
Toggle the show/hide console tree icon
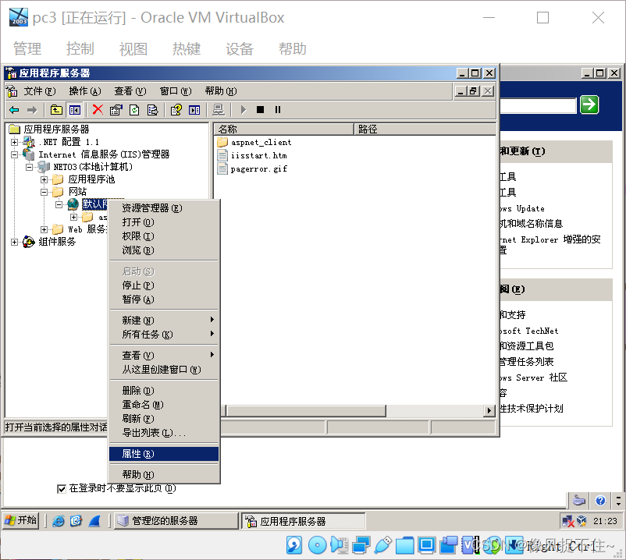click(75, 110)
